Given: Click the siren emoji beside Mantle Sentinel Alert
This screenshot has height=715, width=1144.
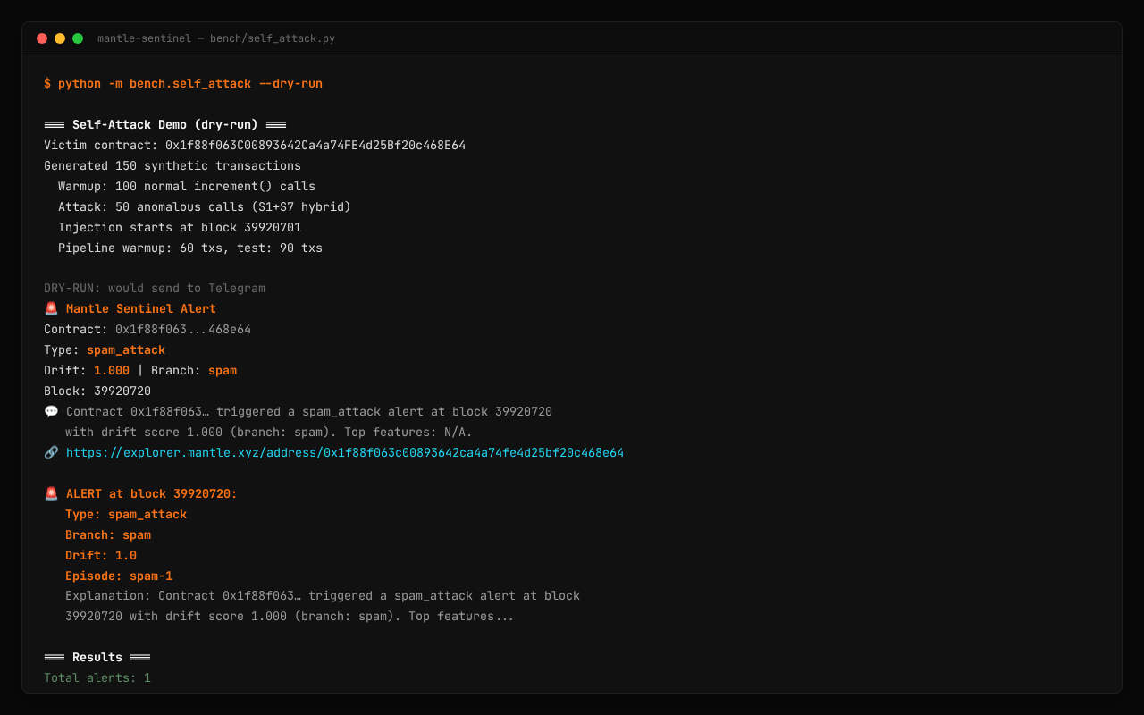Looking at the screenshot, I should point(51,308).
